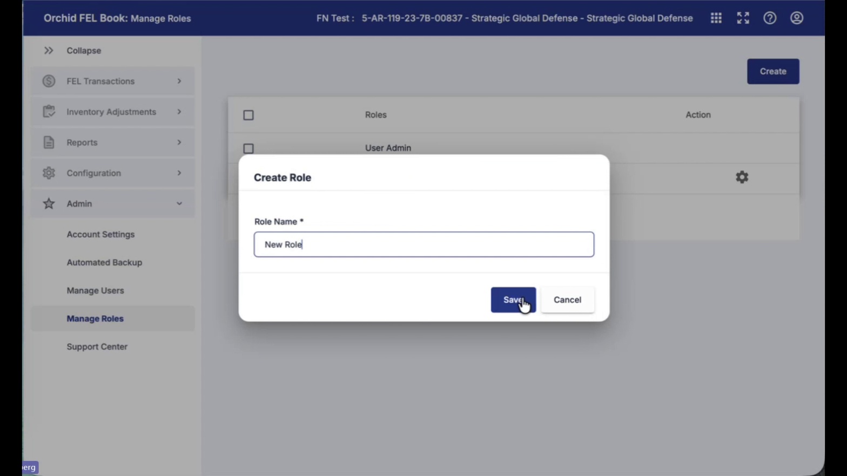The image size is (847, 476).
Task: Expand Inventory Adjustments menu chevron
Action: click(x=179, y=112)
